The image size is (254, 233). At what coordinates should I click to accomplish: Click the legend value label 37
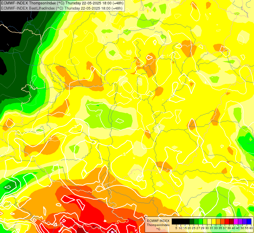tap(225, 228)
